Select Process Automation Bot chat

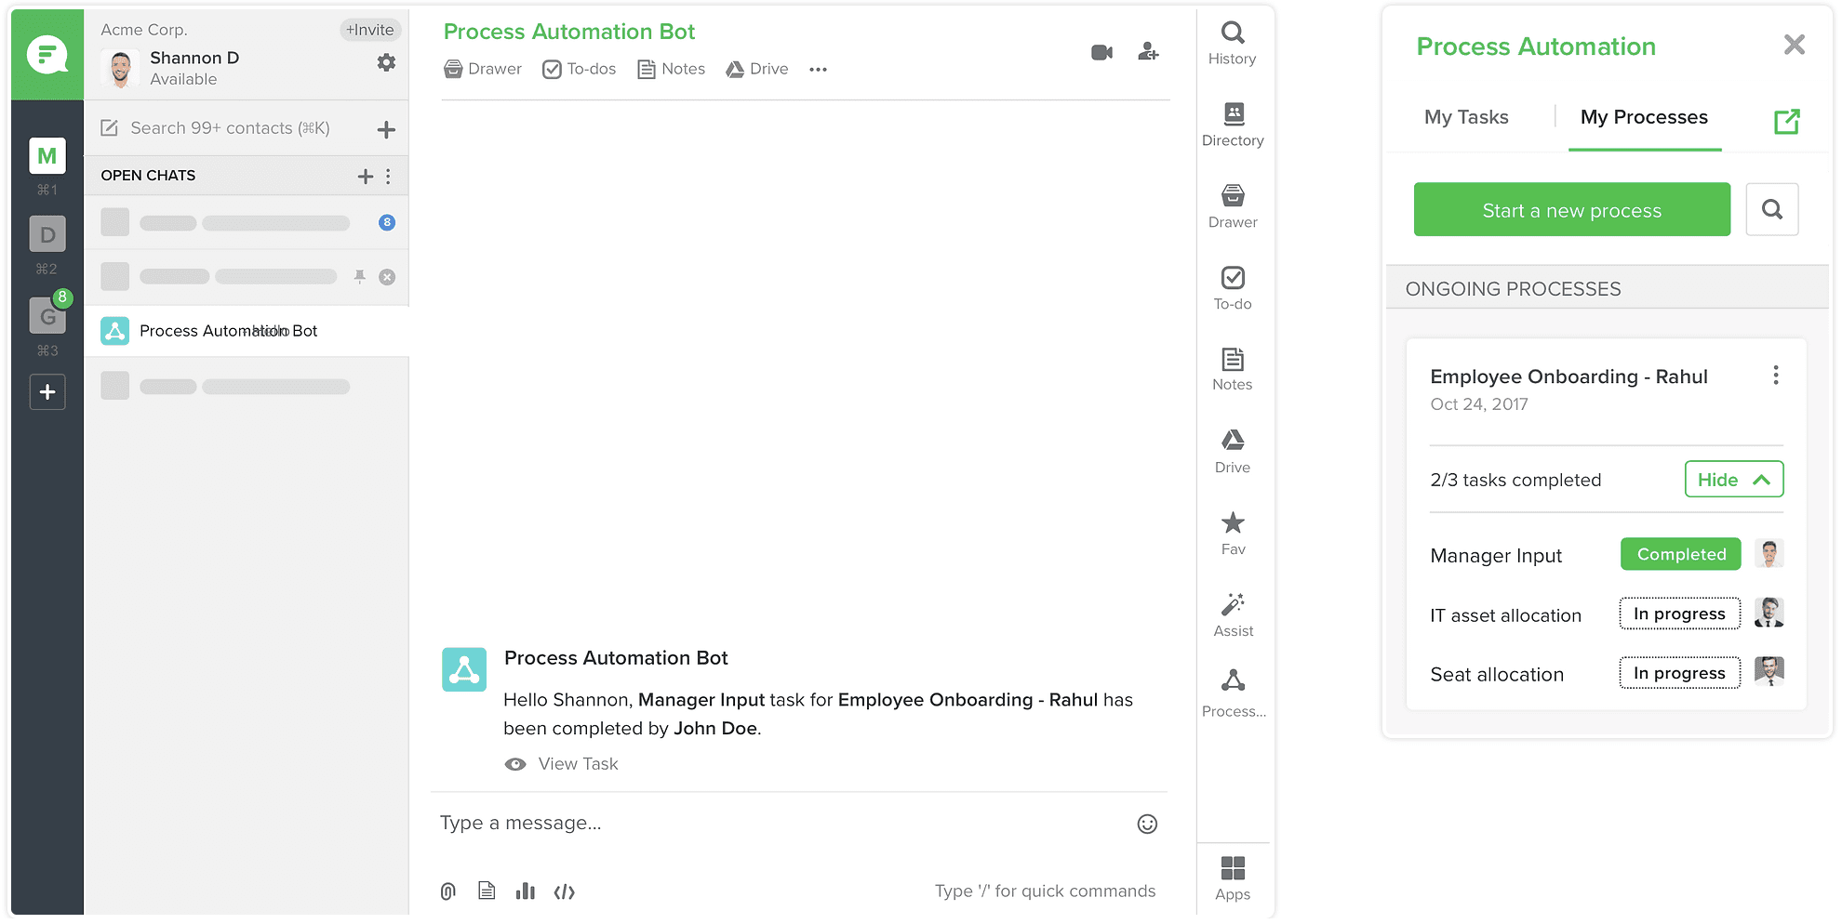pos(247,331)
